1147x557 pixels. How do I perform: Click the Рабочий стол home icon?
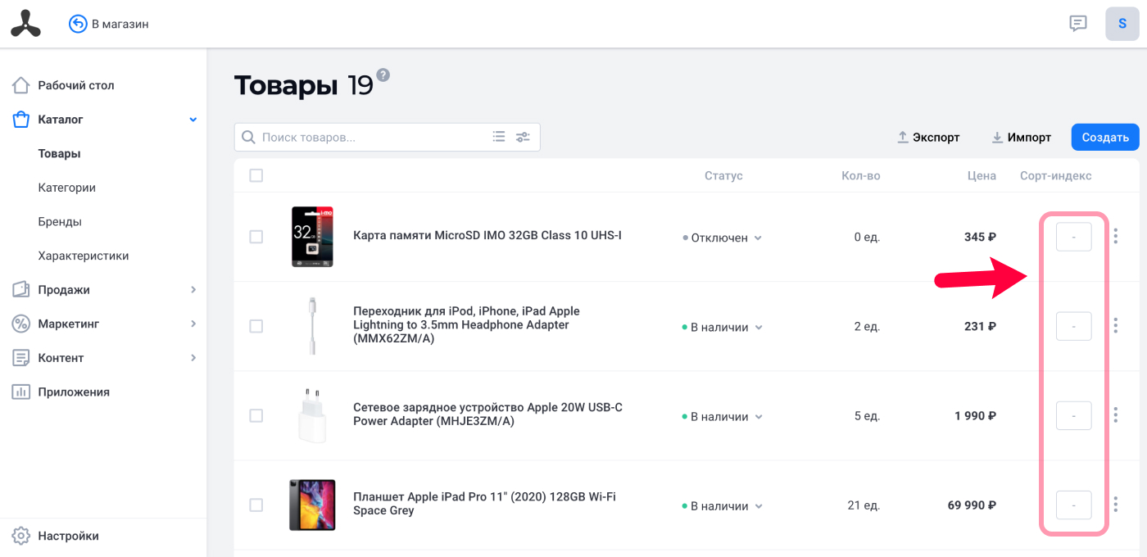click(21, 85)
